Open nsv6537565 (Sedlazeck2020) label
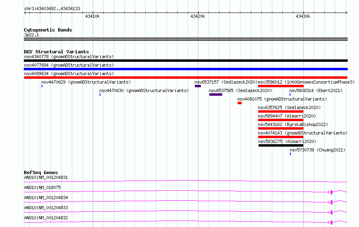Viewport: 359px width, 227px height. (240, 90)
